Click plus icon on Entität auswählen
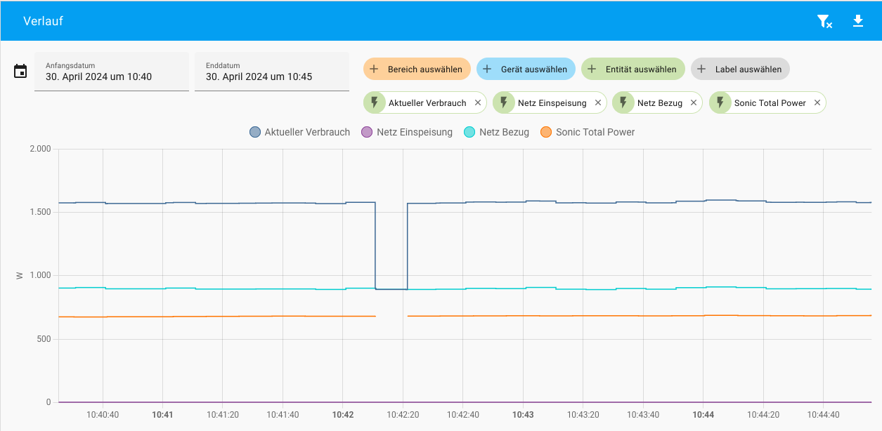882x431 pixels. [x=592, y=69]
